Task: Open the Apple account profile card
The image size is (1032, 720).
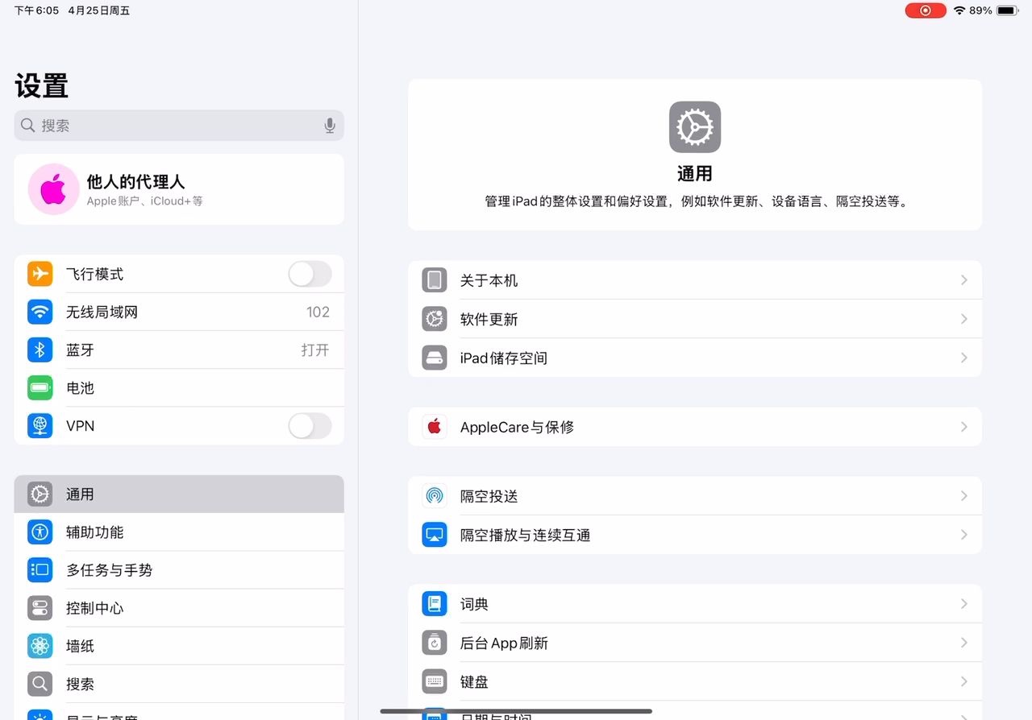Action: [x=179, y=189]
